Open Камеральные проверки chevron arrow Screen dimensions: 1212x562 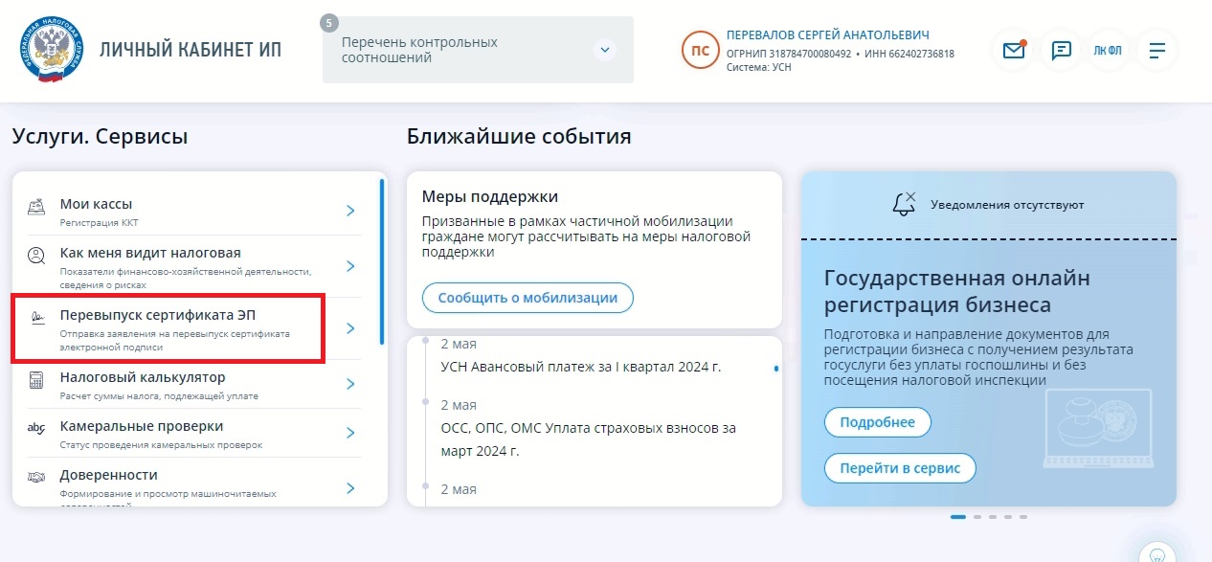350,433
